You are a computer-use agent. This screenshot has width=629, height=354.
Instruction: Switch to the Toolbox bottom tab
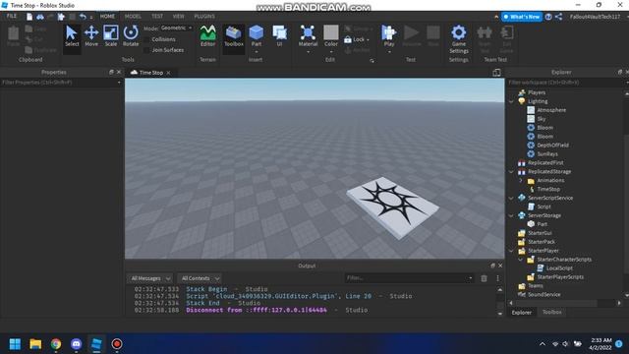[552, 312]
